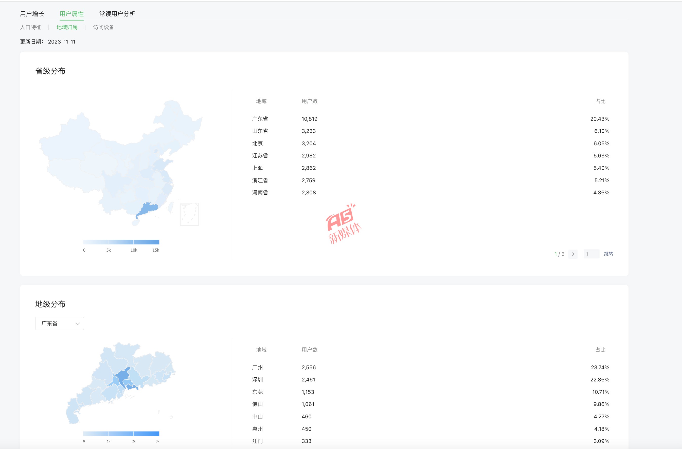This screenshot has width=682, height=449.
Task: Select the 北京 table row
Action: 430,144
